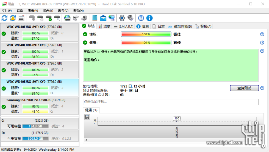The width and height of the screenshot is (269, 152).
Task: Select the Samsung SSD 960 EVO 250GB disk
Action: pos(40,106)
